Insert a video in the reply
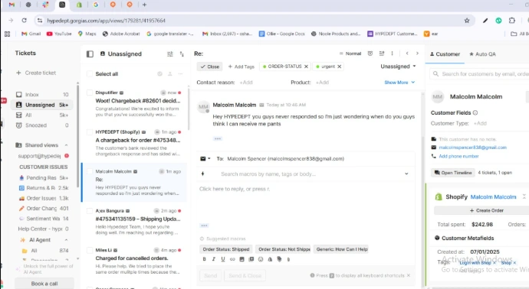The image size is (529, 289). 251,259
